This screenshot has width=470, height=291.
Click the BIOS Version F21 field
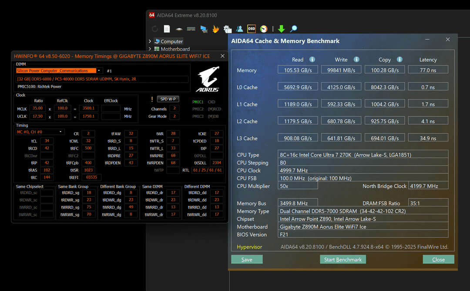pyautogui.click(x=363, y=234)
